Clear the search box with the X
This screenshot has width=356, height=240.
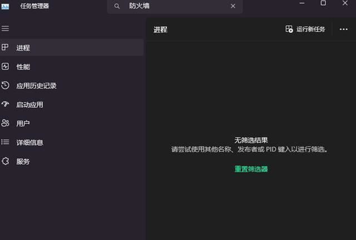click(x=233, y=6)
